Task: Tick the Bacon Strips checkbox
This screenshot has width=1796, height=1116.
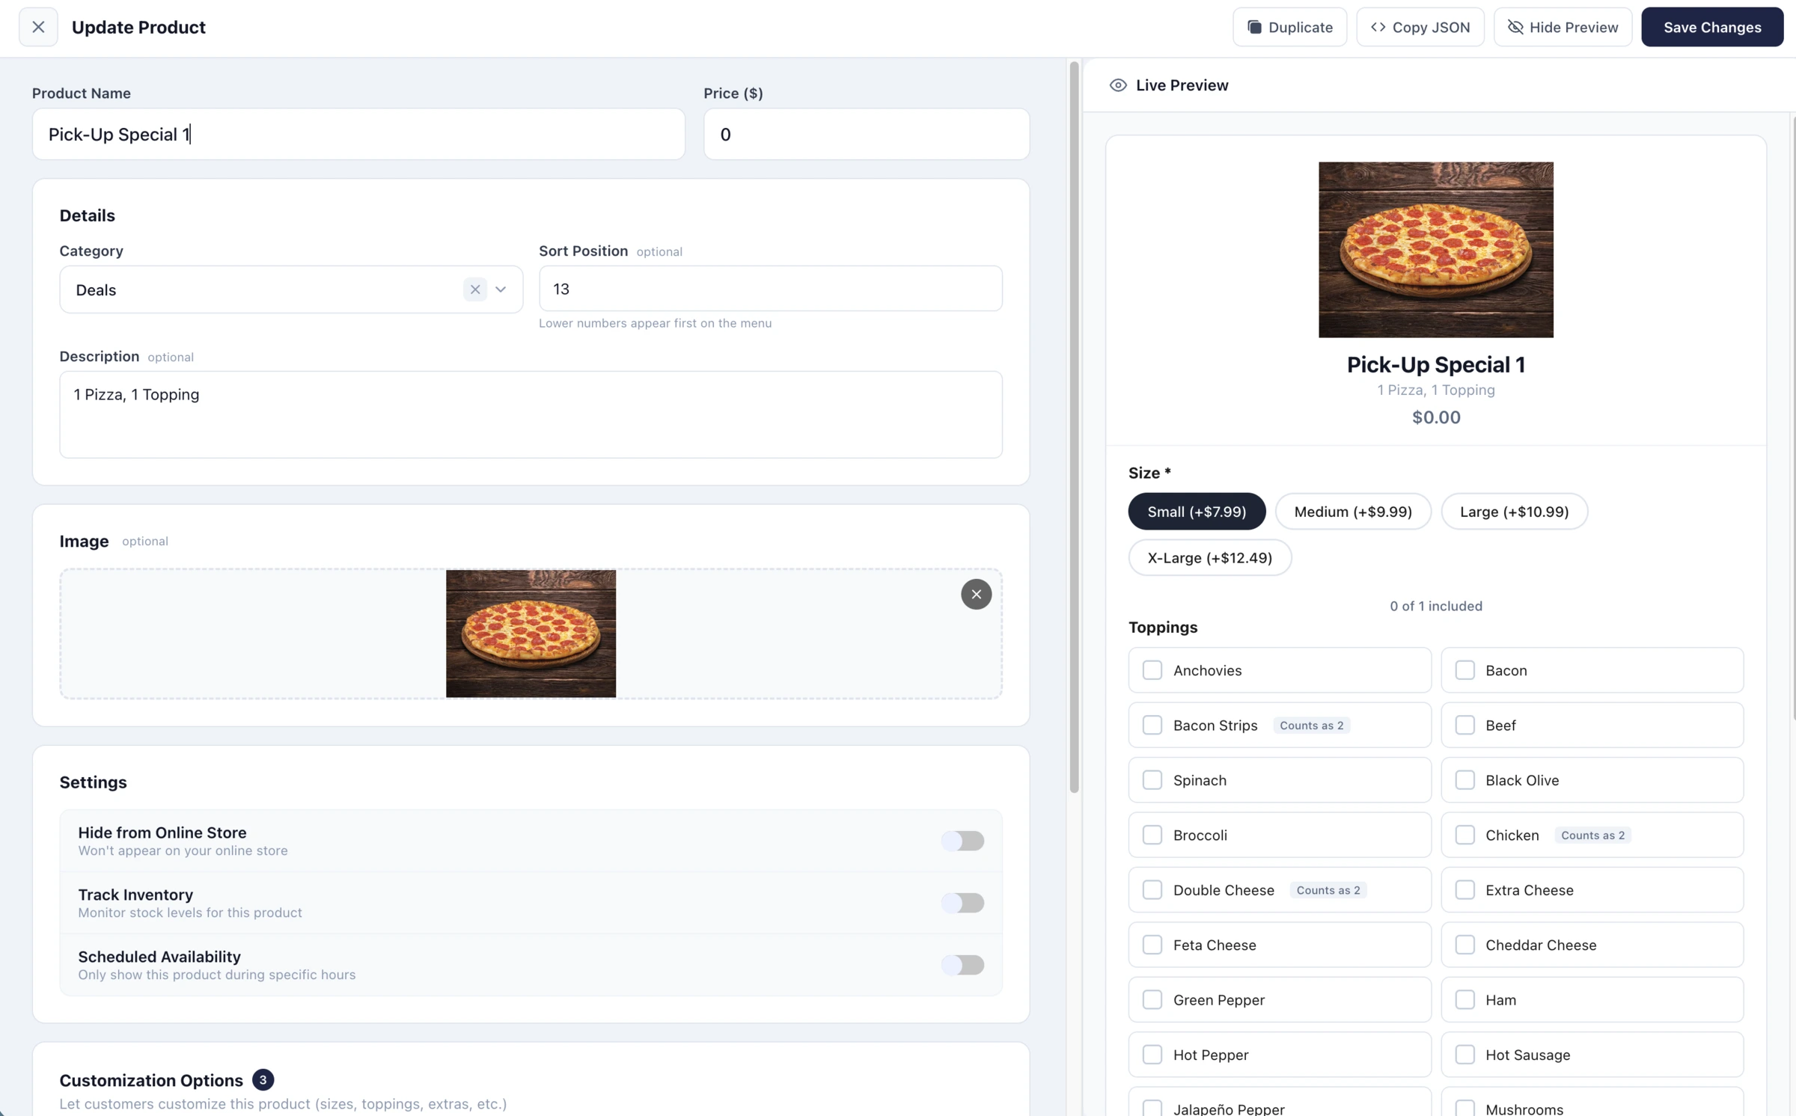Action: (1152, 726)
